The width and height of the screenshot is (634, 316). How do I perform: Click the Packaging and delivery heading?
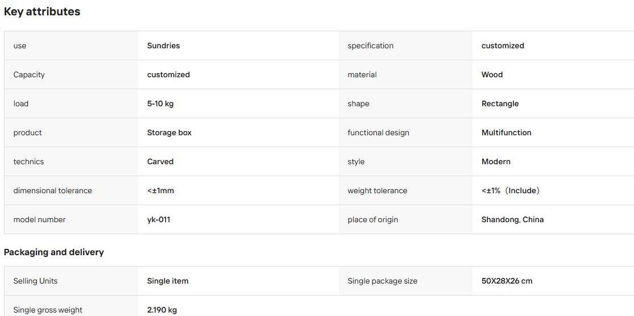pos(54,252)
